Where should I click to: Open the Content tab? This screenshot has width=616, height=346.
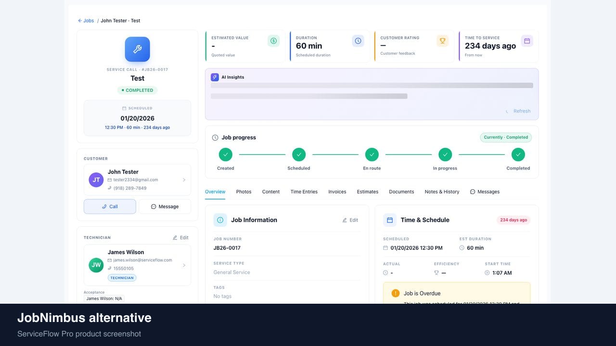(x=271, y=192)
